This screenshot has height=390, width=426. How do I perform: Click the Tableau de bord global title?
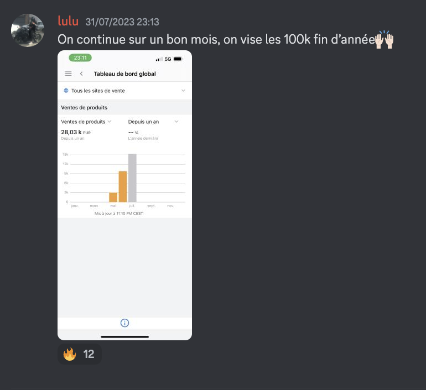(x=124, y=74)
